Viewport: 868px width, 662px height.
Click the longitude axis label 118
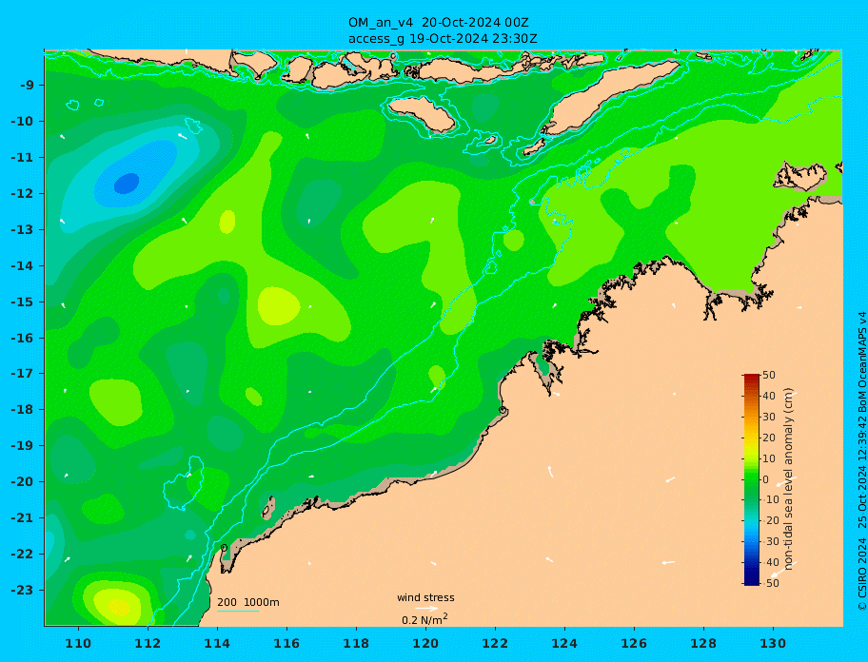coord(356,644)
